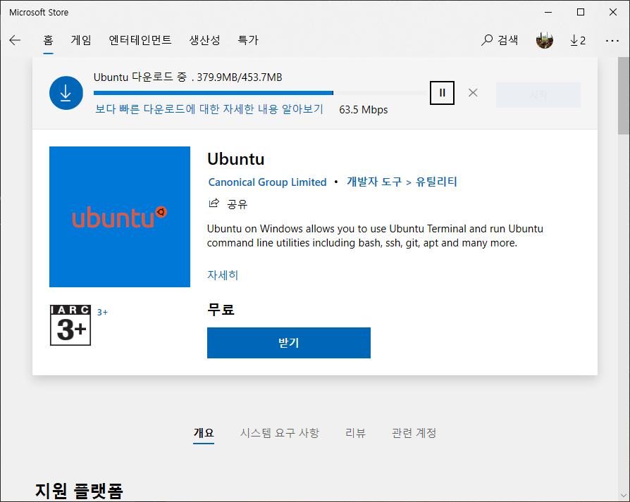Click the 63.5 Mbps speed text
Screen dimensions: 630x502
coord(363,110)
